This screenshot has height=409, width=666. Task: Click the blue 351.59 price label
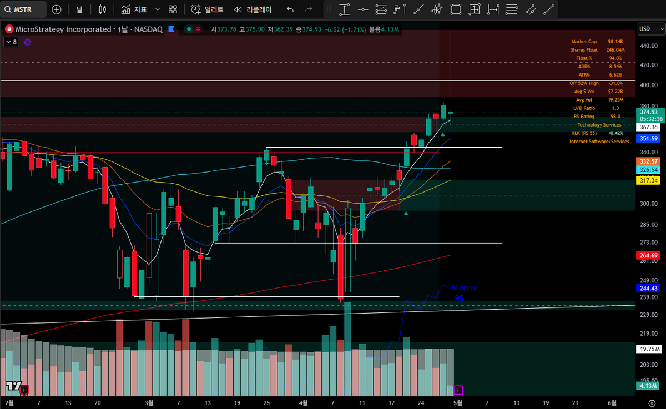[649, 138]
